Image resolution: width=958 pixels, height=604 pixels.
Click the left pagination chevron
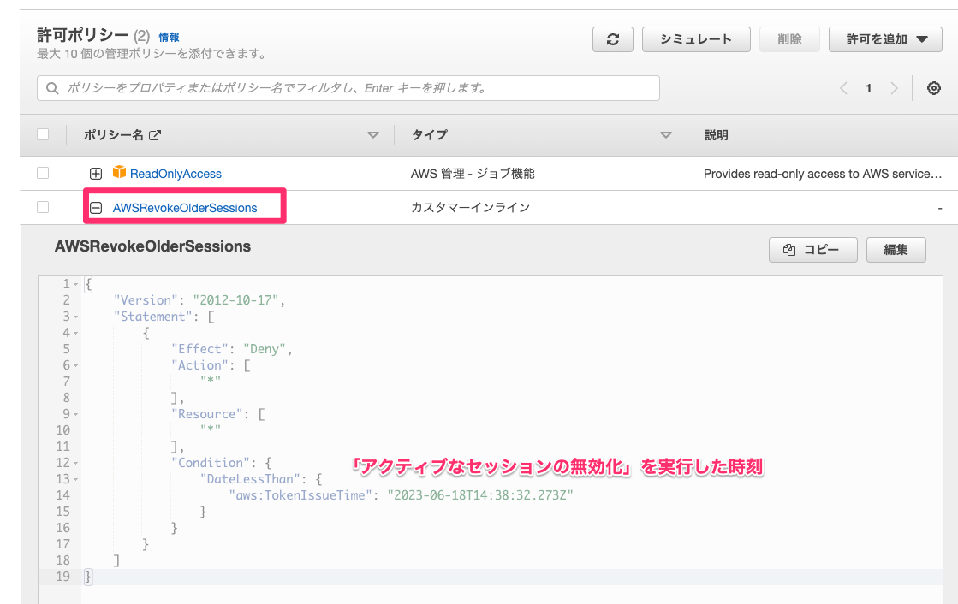point(843,87)
